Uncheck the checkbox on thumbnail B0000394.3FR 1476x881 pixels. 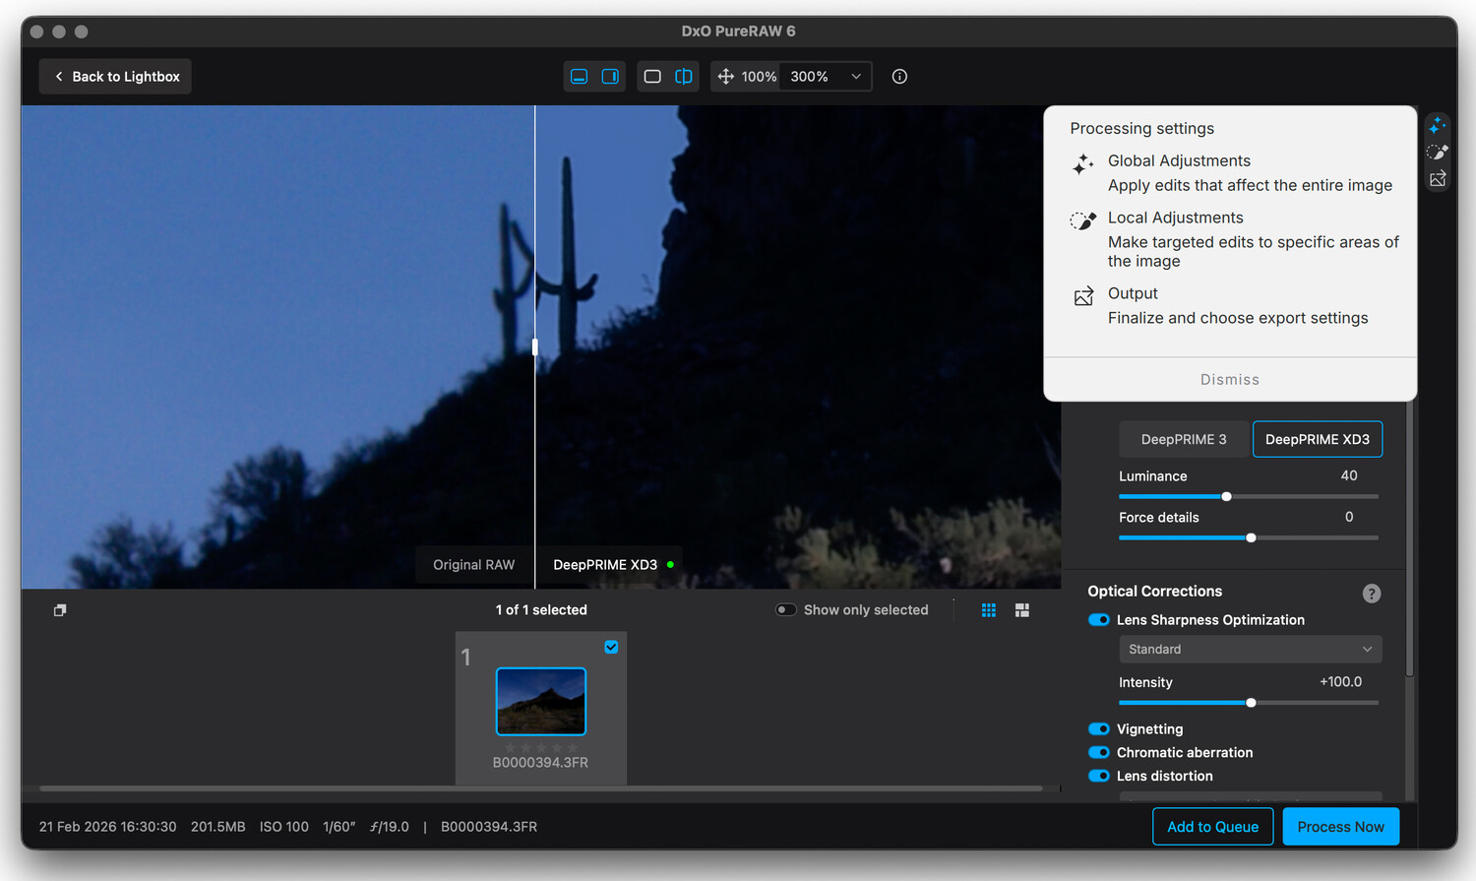(x=611, y=647)
